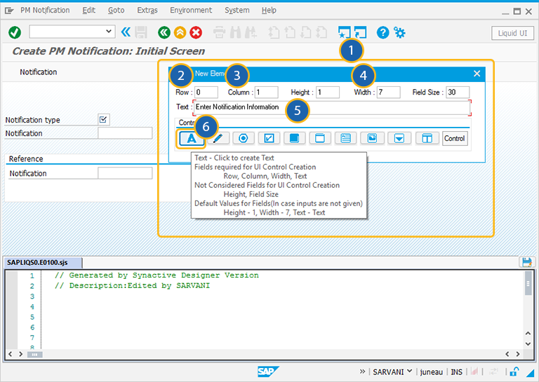The width and height of the screenshot is (539, 382).
Task: Click the table control icon
Action: pyautogui.click(x=427, y=138)
